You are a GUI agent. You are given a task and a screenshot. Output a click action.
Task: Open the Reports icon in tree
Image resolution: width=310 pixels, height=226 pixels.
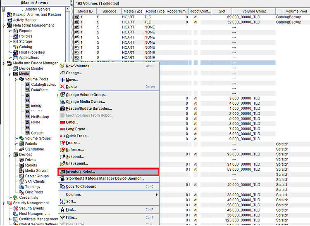[x=16, y=31]
